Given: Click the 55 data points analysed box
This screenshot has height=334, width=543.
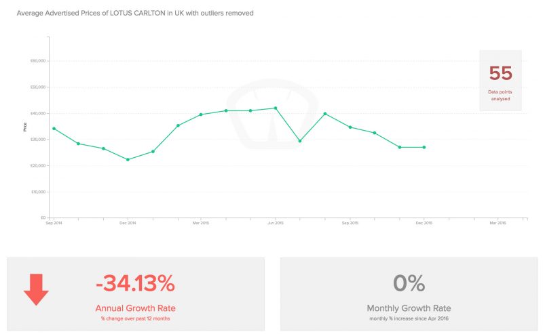Looking at the screenshot, I should [500, 81].
